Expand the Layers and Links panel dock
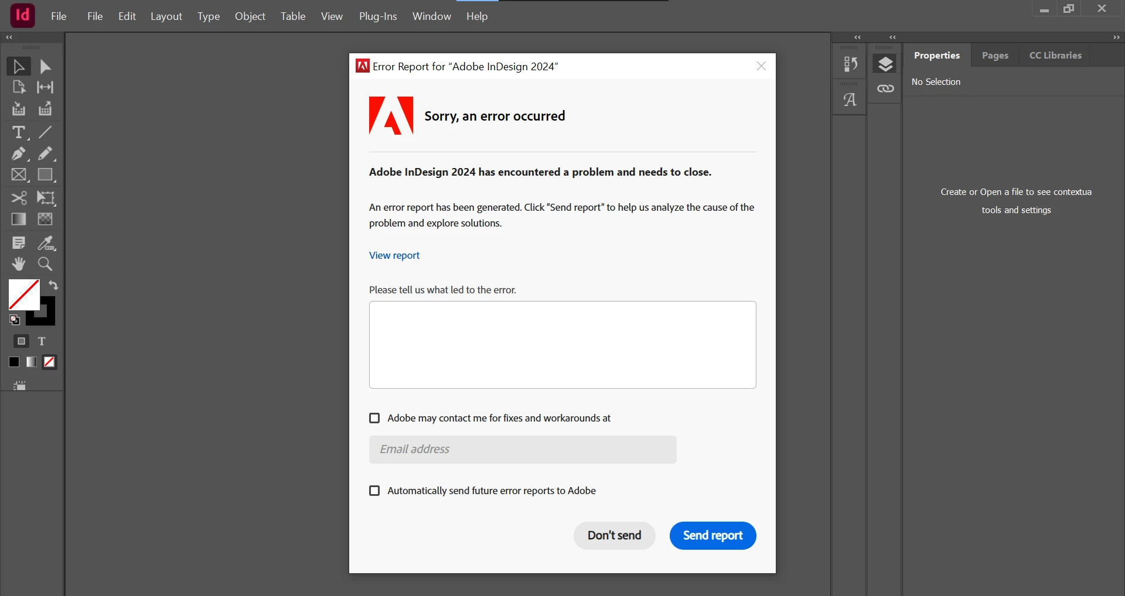1125x596 pixels. coord(892,37)
